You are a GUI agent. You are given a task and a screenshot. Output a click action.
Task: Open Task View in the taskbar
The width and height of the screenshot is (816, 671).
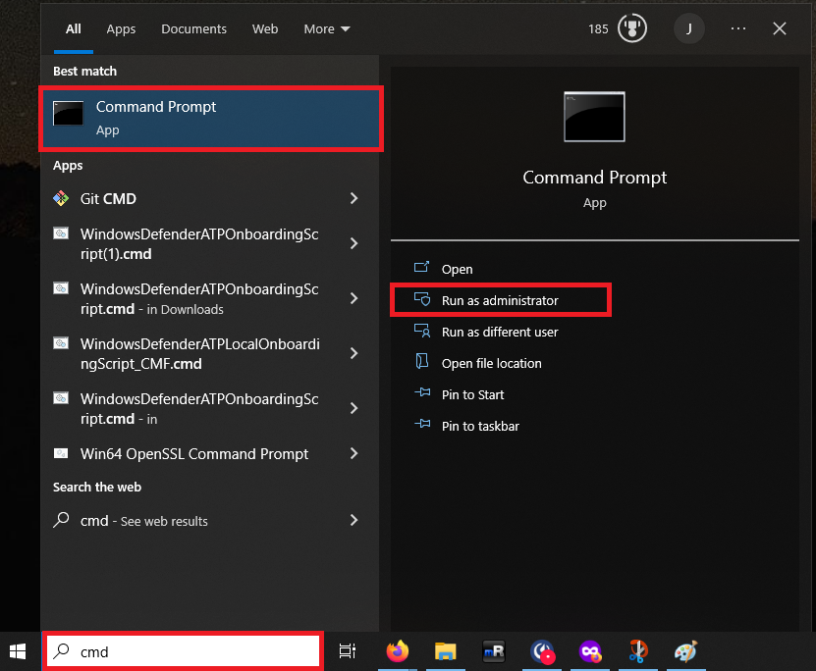click(x=347, y=651)
